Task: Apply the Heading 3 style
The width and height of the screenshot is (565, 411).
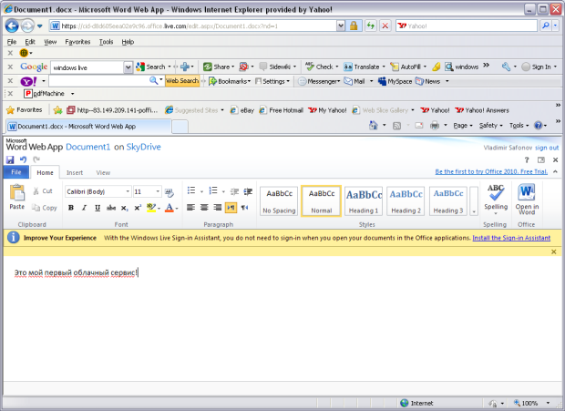Action: (448, 201)
